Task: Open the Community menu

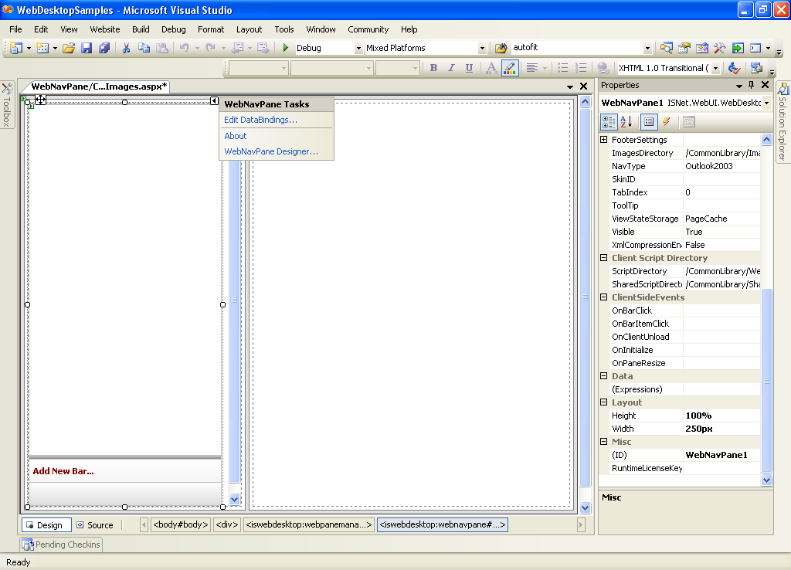Action: (x=368, y=29)
